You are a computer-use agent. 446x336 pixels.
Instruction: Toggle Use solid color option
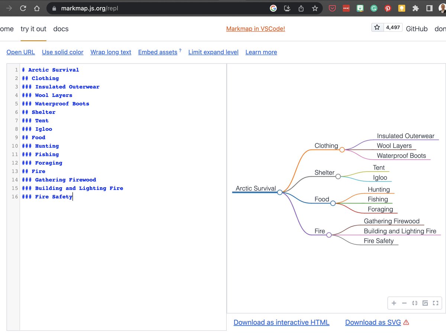click(x=62, y=52)
